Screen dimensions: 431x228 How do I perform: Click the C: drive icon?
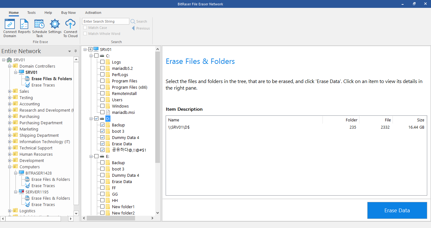(x=102, y=56)
